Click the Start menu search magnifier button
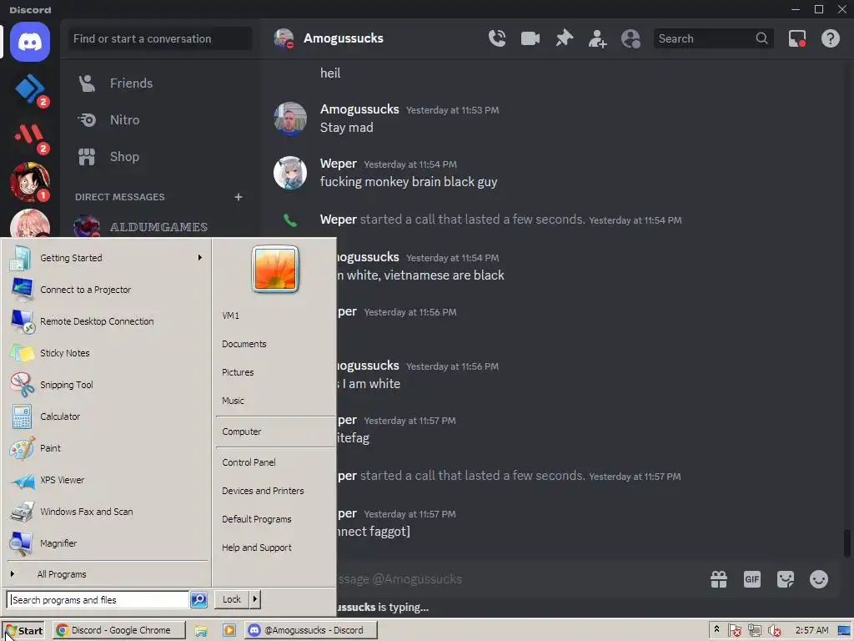Screen dimensions: 854x641 click(198, 599)
